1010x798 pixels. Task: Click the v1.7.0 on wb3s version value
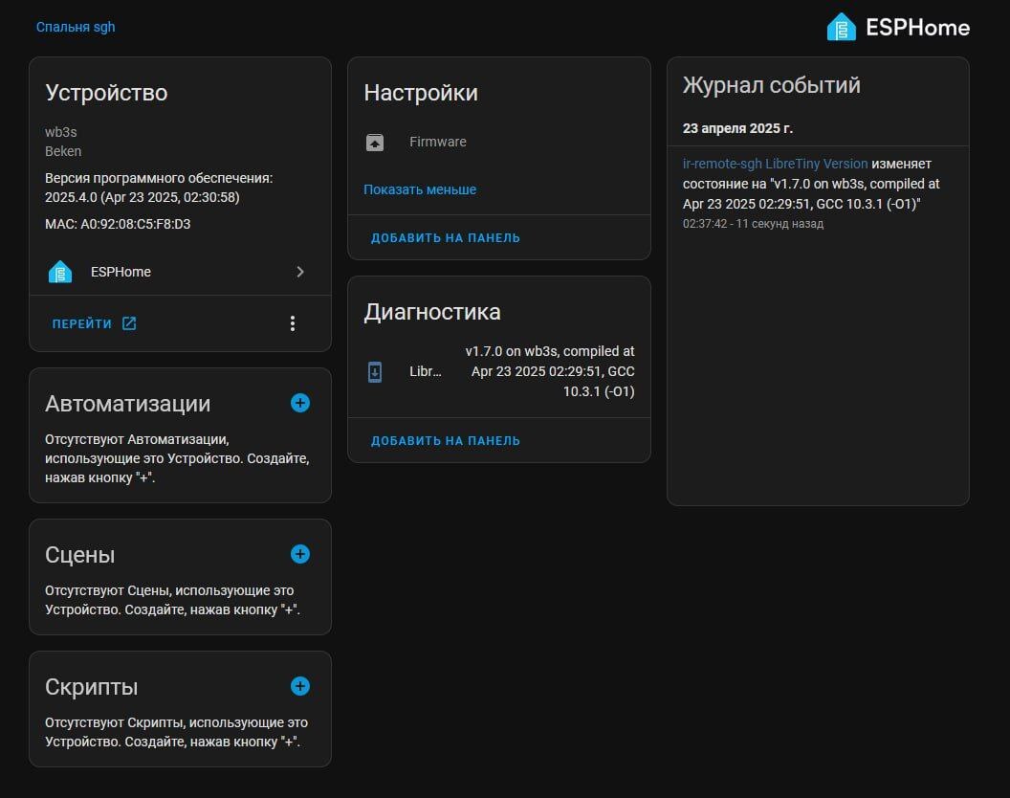point(550,371)
